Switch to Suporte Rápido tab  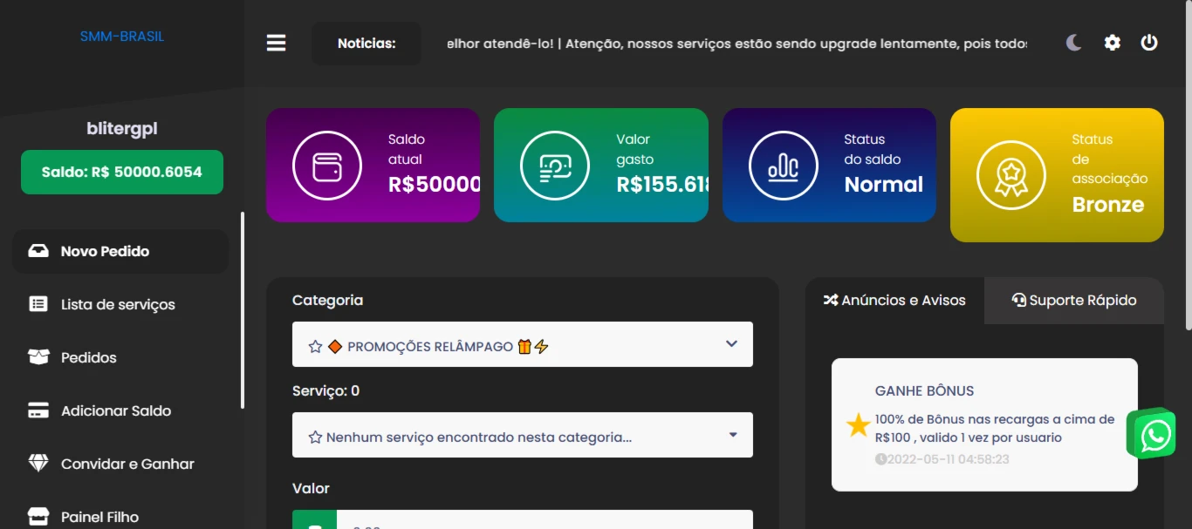tap(1074, 301)
